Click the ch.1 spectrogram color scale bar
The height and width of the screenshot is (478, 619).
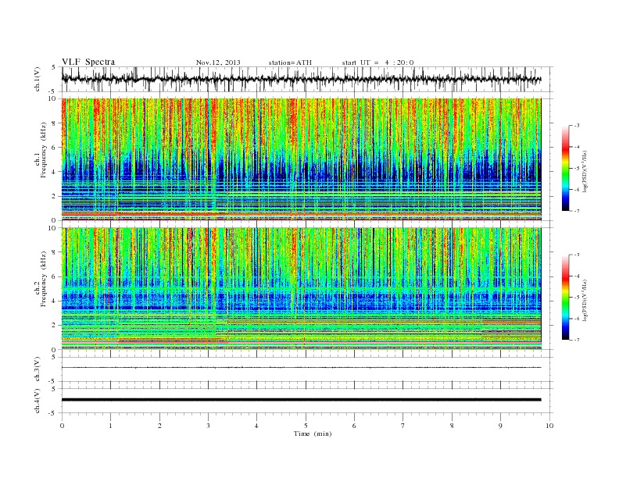(x=565, y=168)
